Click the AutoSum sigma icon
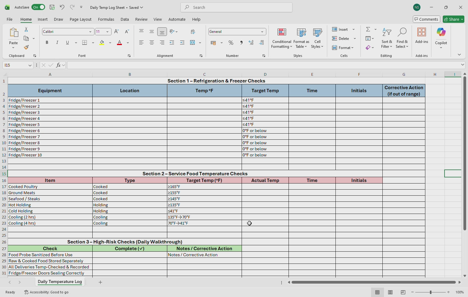 (x=368, y=29)
